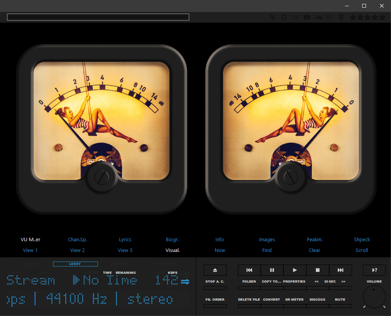Switch to the VU M..er panel
This screenshot has width=391, height=316.
[x=30, y=240]
